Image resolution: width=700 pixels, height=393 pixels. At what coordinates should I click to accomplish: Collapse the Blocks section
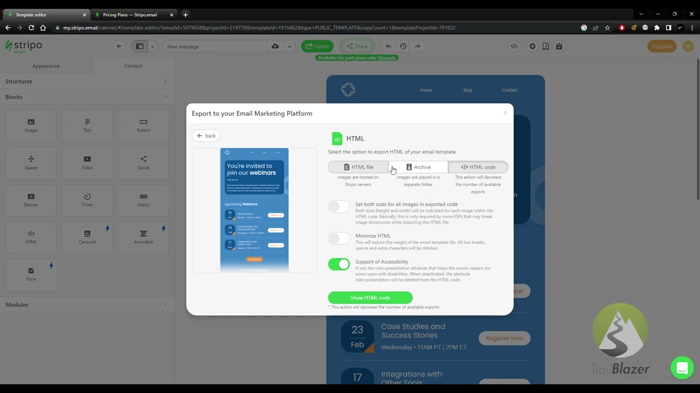click(87, 97)
